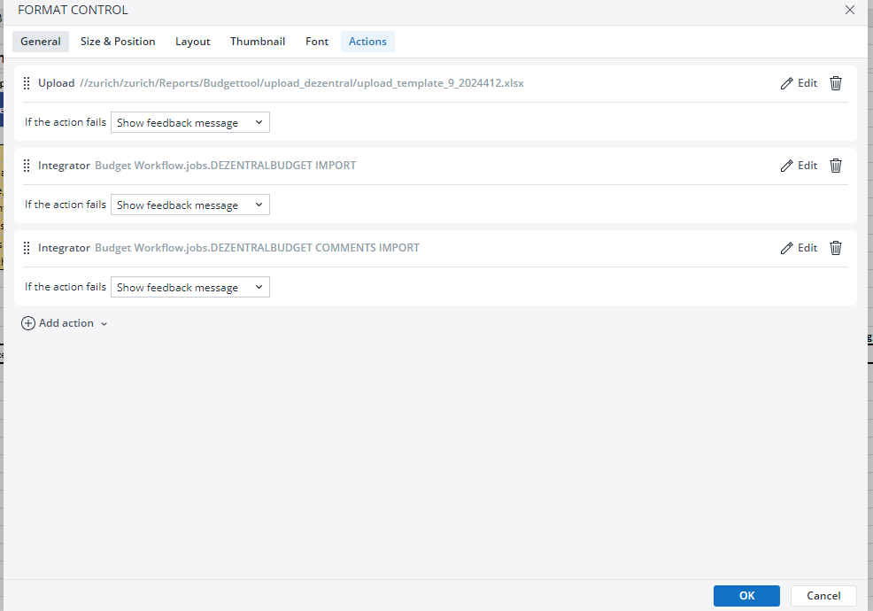Delete the DEZENTRALBUDGET IMPORT integrator action
Viewport: 873px width, 611px height.
pos(835,166)
